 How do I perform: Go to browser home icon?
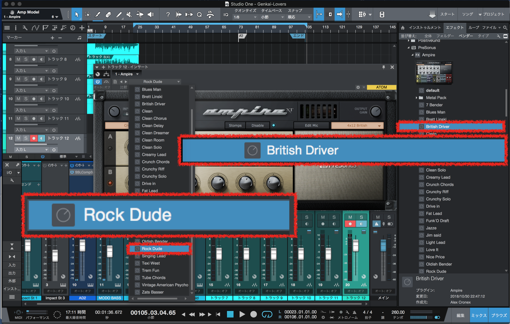point(403,28)
